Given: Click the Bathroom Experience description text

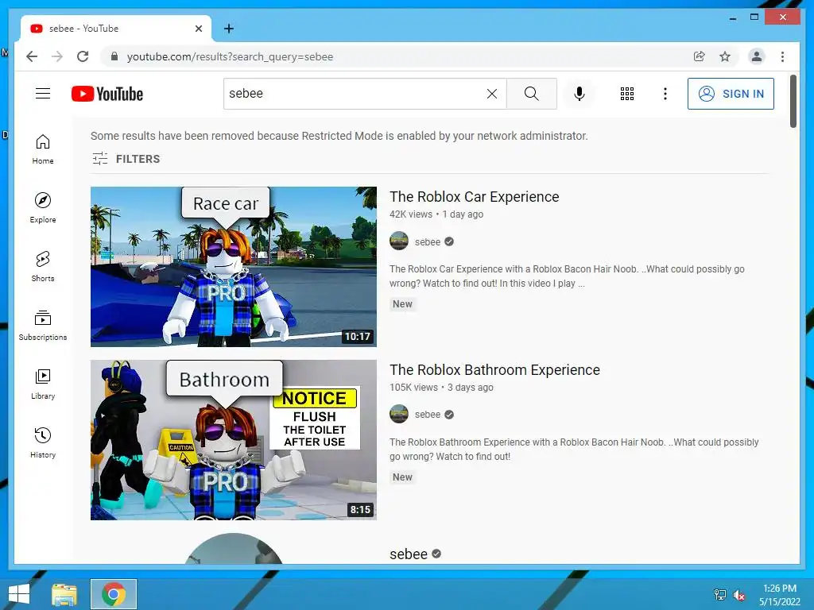Looking at the screenshot, I should [x=574, y=450].
